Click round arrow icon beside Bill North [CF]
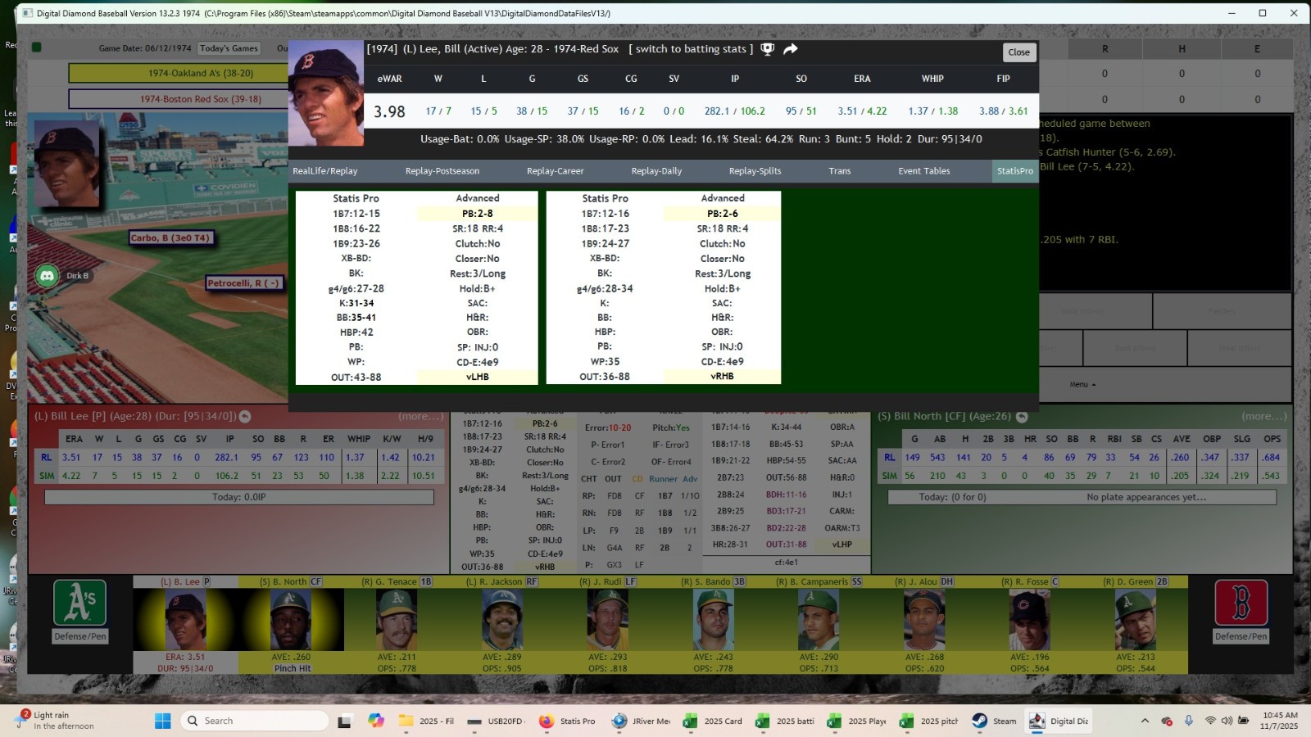The image size is (1311, 737). pyautogui.click(x=1021, y=416)
